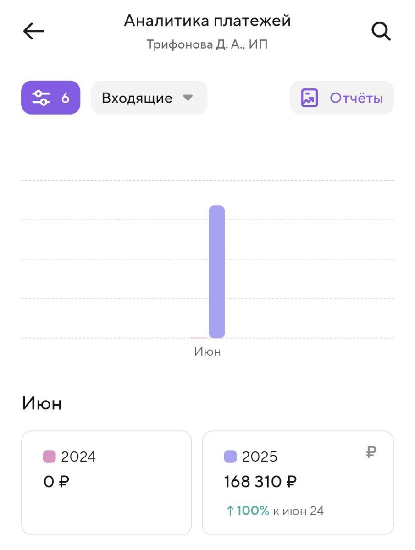The height and width of the screenshot is (550, 415).
Task: Click the reports chart icon
Action: coord(309,98)
